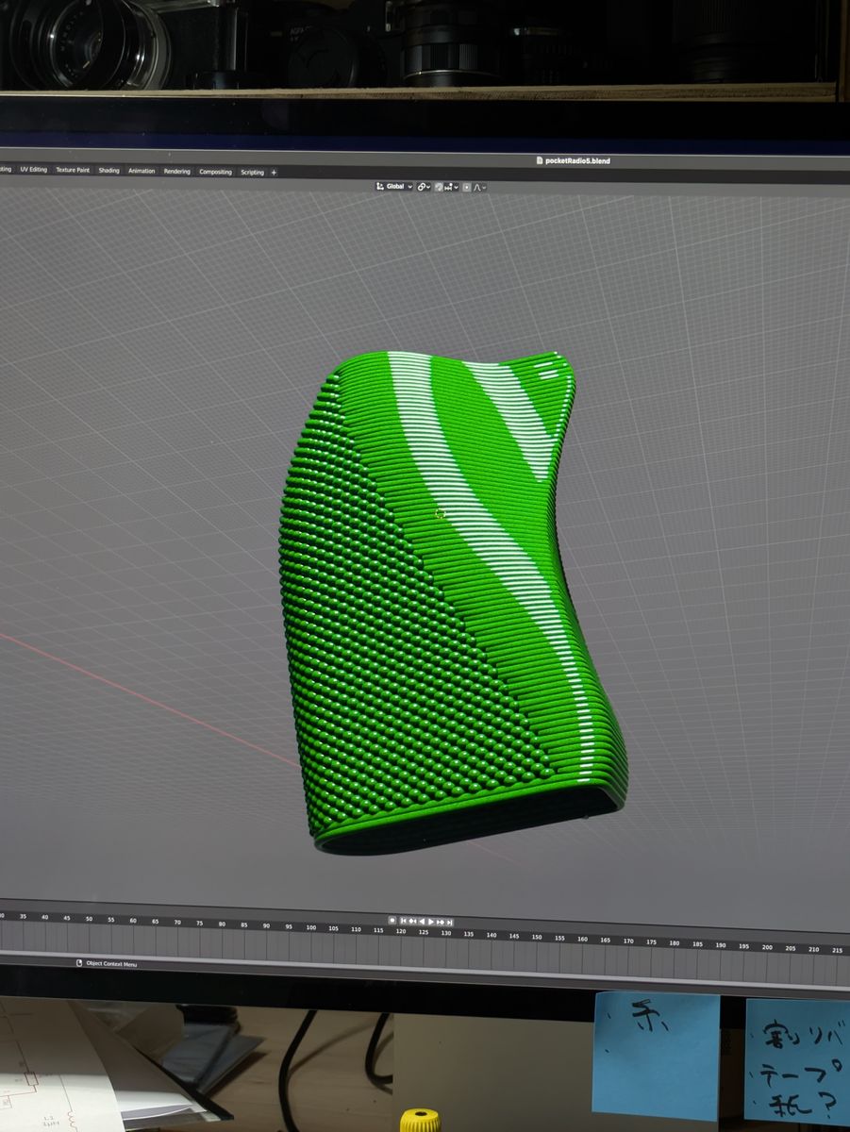Jump to the timeline end frame
Image resolution: width=850 pixels, height=1132 pixels.
pos(450,921)
